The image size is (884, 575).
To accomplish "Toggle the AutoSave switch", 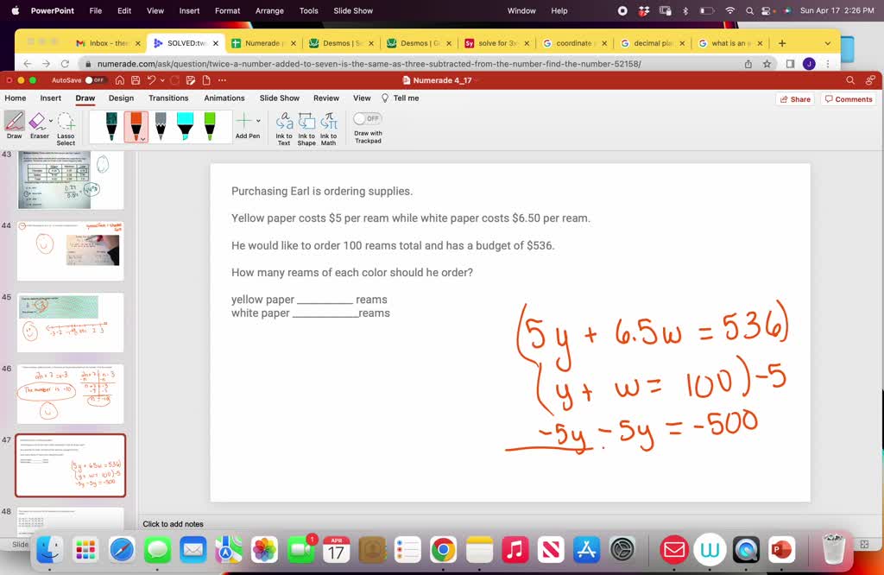I will 94,80.
